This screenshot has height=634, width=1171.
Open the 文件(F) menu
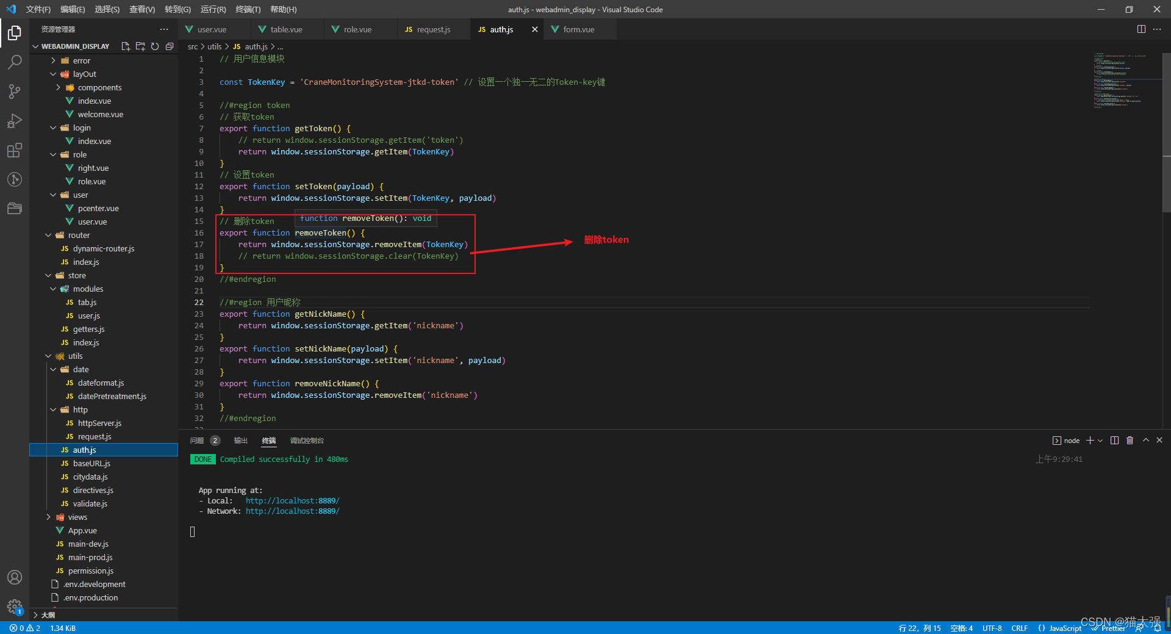click(38, 9)
